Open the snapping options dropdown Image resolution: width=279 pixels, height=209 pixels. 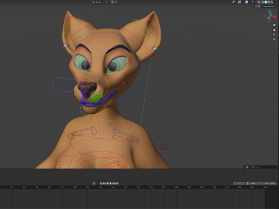116,2
